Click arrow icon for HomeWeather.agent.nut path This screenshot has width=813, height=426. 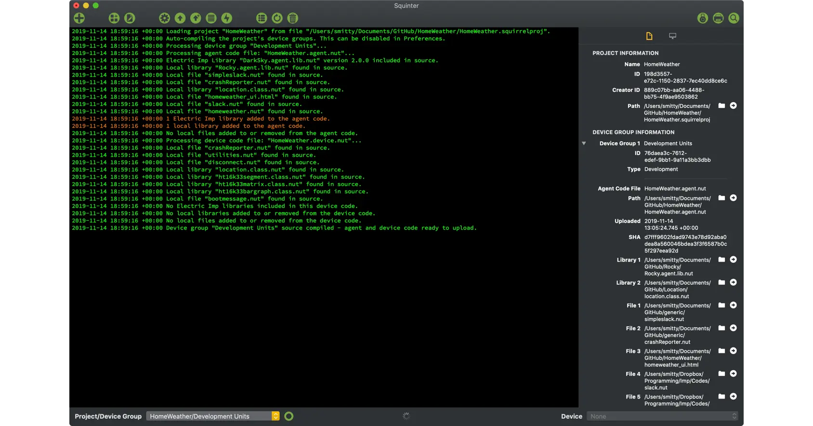733,198
